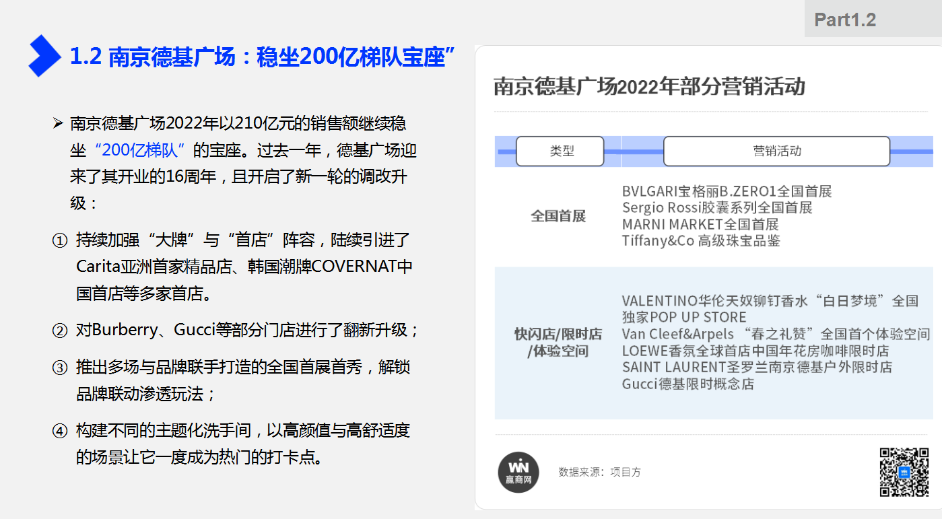This screenshot has width=942, height=519.
Task: Click the 全国首展 row label
Action: coord(558,216)
